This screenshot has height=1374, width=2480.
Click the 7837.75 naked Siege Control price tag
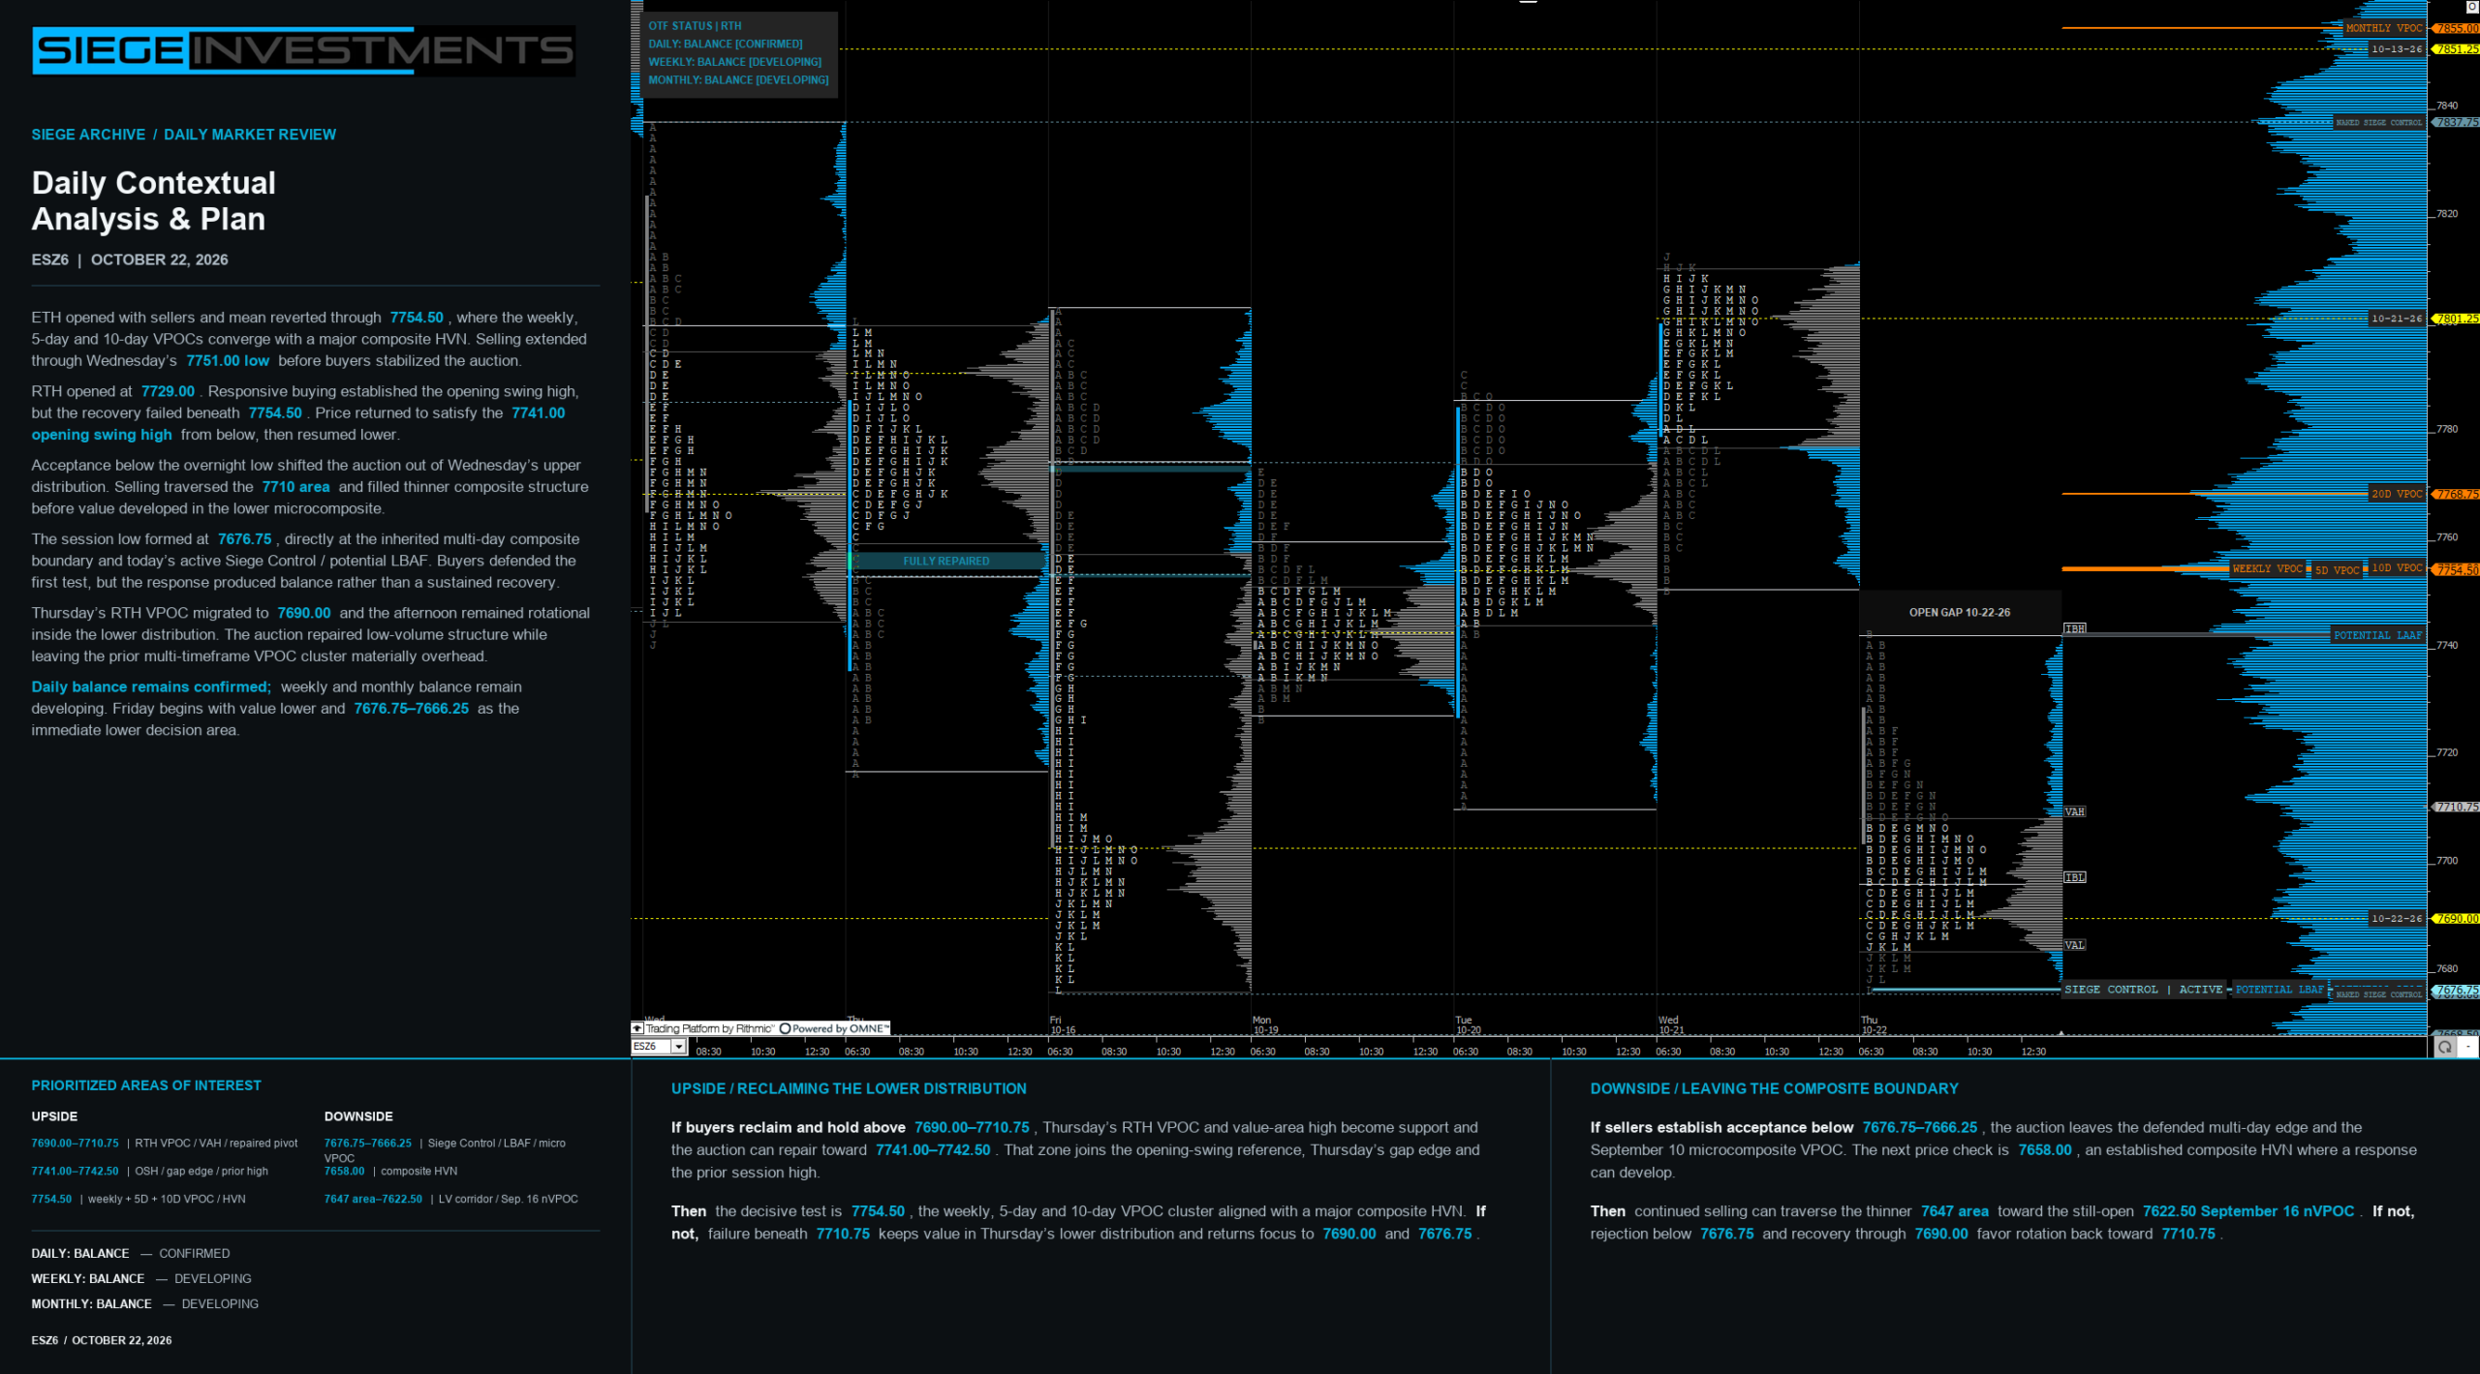pyautogui.click(x=2458, y=123)
